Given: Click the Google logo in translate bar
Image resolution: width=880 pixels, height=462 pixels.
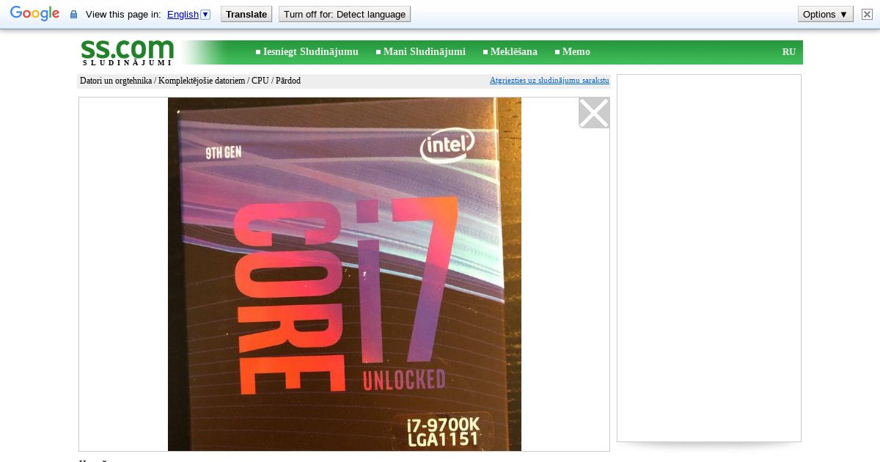Looking at the screenshot, I should tap(34, 14).
